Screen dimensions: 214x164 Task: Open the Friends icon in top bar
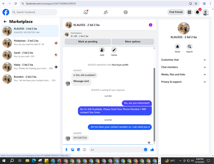point(106,12)
